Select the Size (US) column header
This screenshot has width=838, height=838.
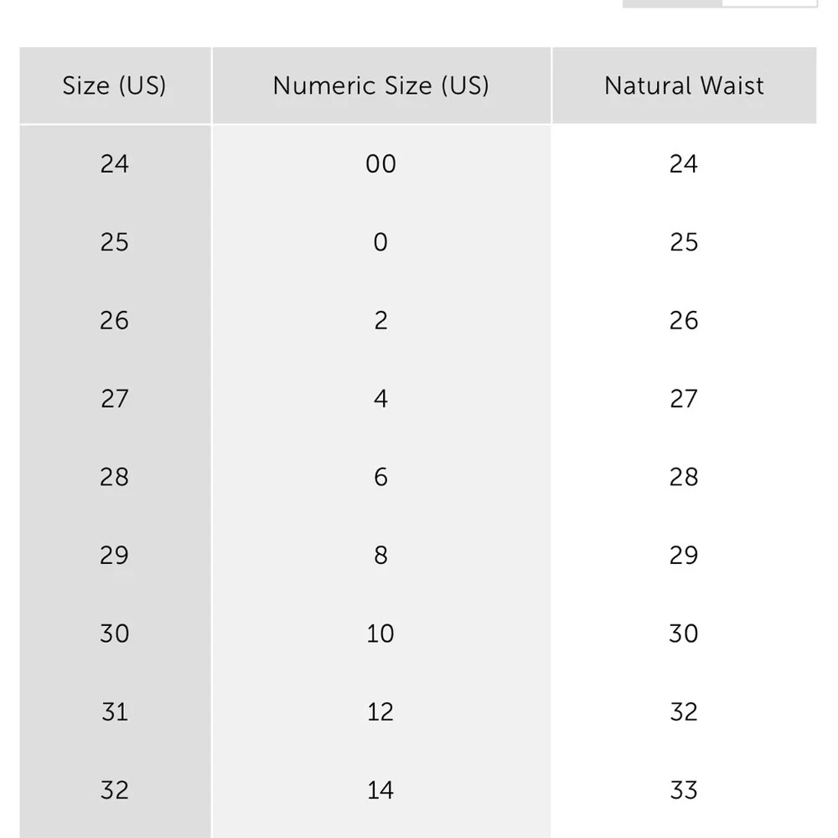(x=115, y=85)
